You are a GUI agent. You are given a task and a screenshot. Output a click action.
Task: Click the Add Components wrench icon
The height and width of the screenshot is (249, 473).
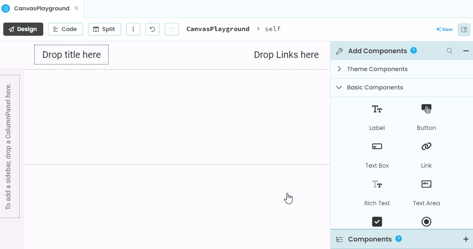pyautogui.click(x=339, y=51)
